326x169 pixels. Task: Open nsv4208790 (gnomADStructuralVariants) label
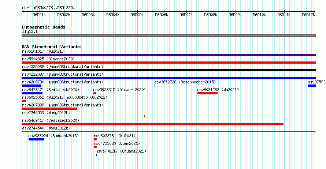(x=63, y=82)
